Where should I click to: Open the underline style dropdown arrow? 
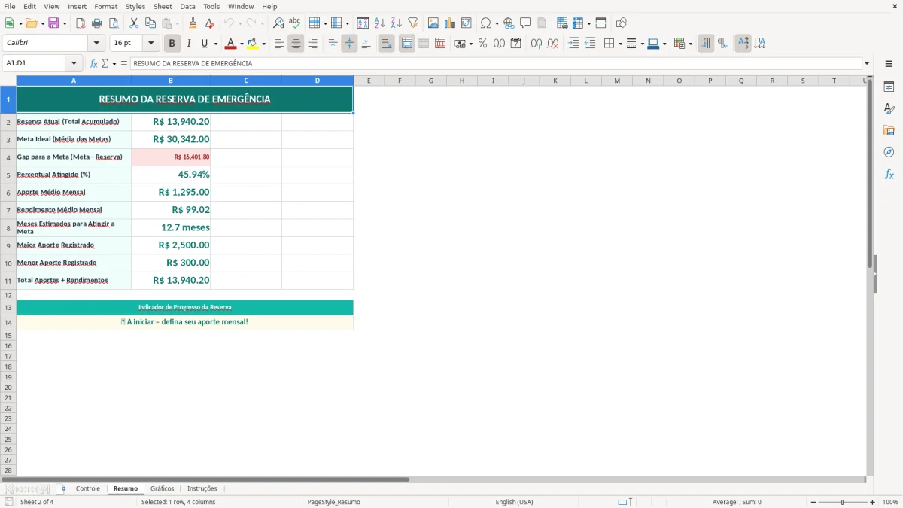coord(215,44)
